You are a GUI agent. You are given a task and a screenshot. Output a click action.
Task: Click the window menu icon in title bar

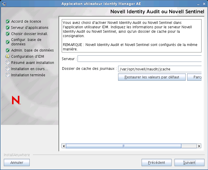(x=4, y=4)
